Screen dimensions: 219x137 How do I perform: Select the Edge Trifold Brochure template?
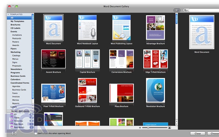(156, 59)
